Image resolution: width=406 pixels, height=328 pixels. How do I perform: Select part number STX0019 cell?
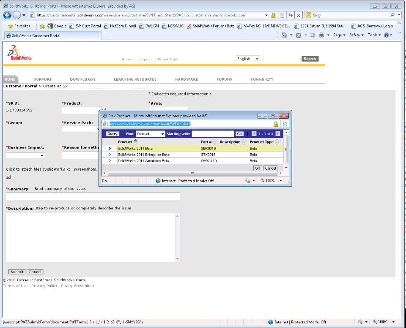coord(208,155)
